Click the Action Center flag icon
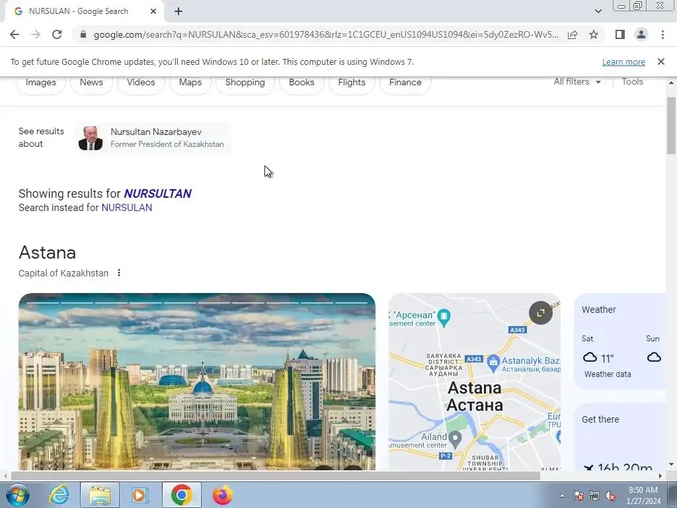Screen dimensions: 677x508 (578, 495)
